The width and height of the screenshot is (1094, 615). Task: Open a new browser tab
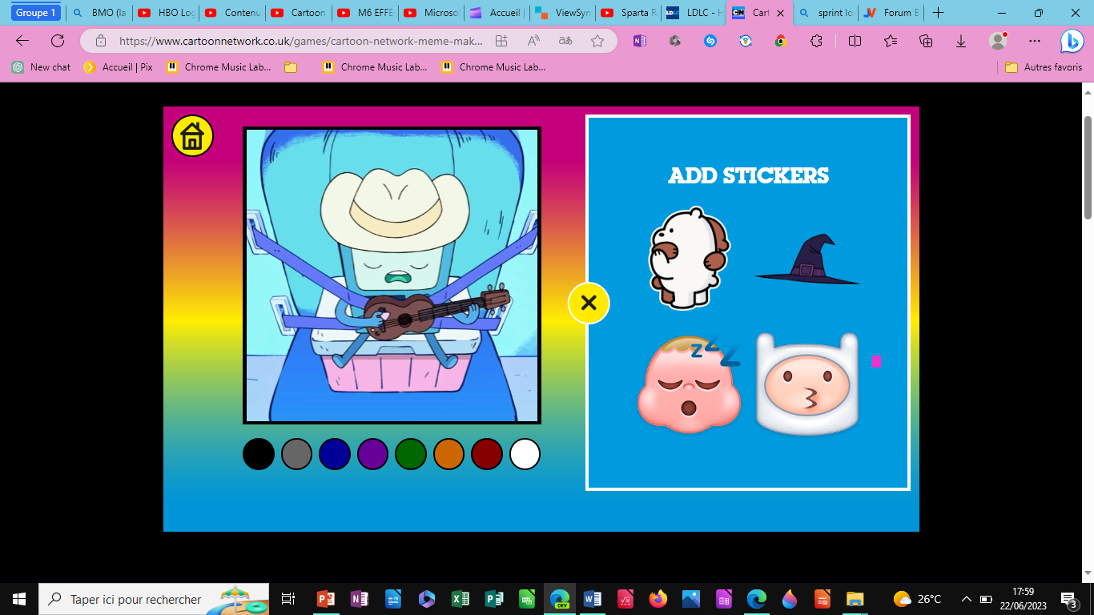[939, 13]
